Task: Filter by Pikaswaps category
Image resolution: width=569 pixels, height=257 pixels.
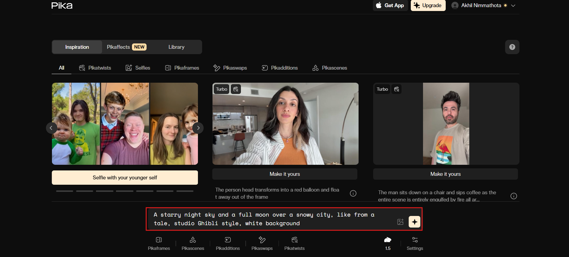Action: (x=230, y=68)
